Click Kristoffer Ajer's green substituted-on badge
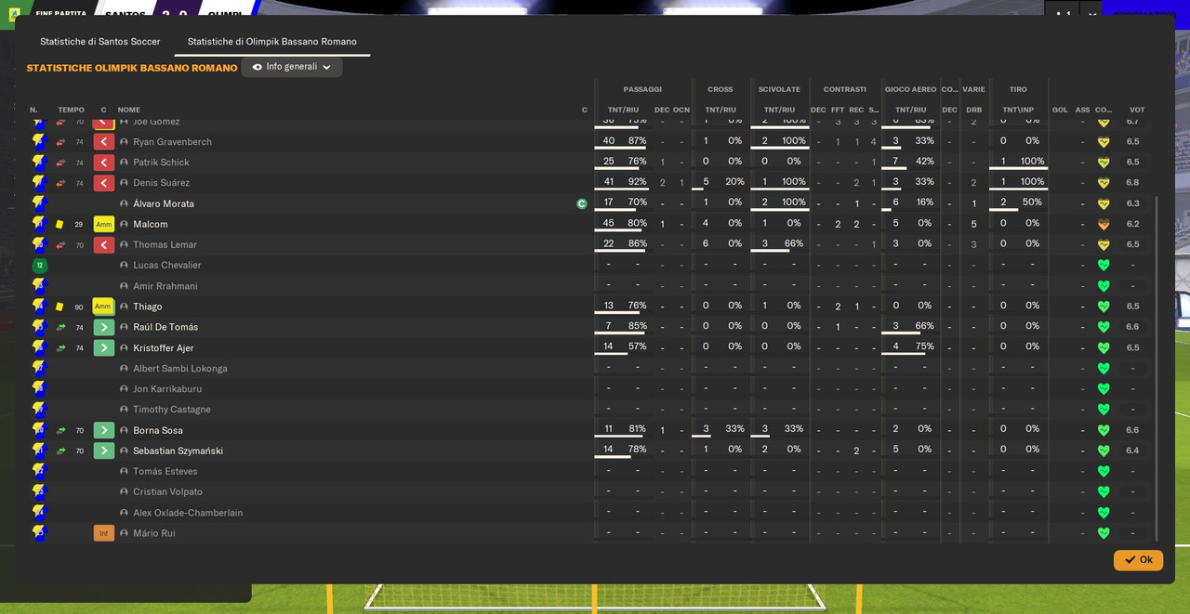 (104, 348)
